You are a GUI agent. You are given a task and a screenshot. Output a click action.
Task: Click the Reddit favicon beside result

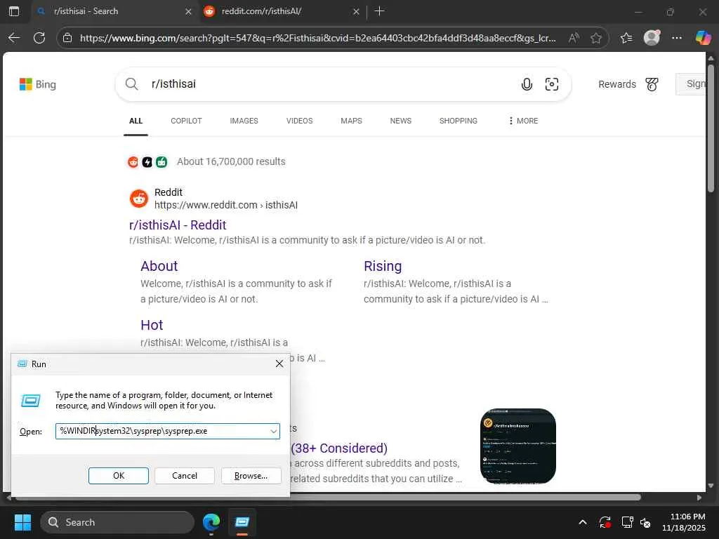point(139,199)
